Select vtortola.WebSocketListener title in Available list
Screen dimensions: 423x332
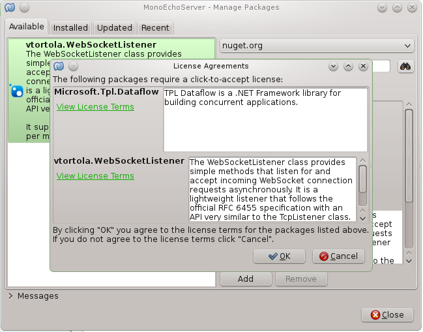point(91,44)
